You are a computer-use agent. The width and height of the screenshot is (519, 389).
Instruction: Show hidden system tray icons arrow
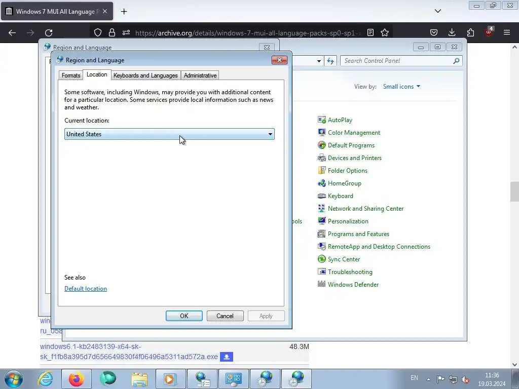[428, 379]
